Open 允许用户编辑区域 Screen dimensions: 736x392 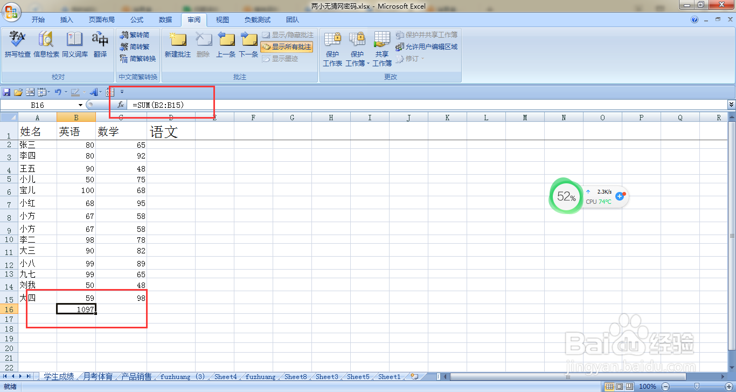[427, 47]
